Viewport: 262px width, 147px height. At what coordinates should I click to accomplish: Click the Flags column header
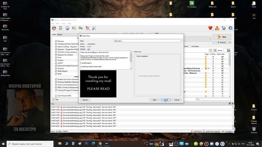point(207,54)
